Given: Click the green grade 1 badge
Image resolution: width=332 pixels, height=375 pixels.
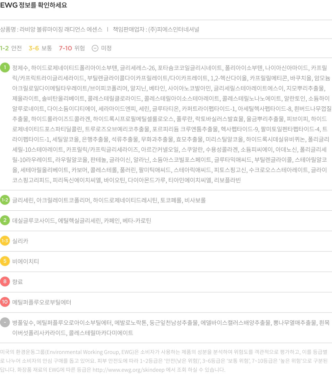Looking at the screenshot, I should (x=5, y=67).
